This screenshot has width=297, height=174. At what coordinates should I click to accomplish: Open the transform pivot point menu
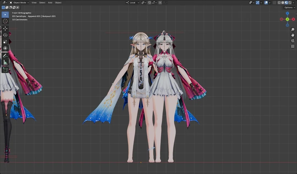(x=144, y=3)
